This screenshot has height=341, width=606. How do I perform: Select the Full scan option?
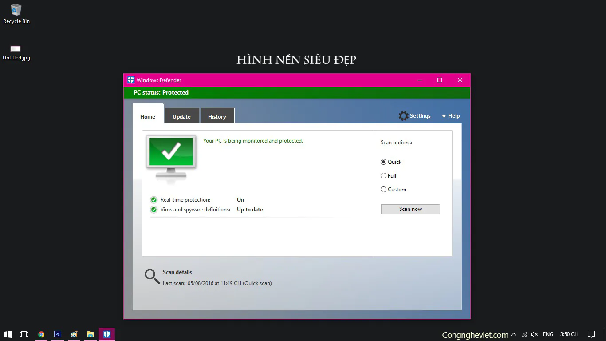click(389, 176)
